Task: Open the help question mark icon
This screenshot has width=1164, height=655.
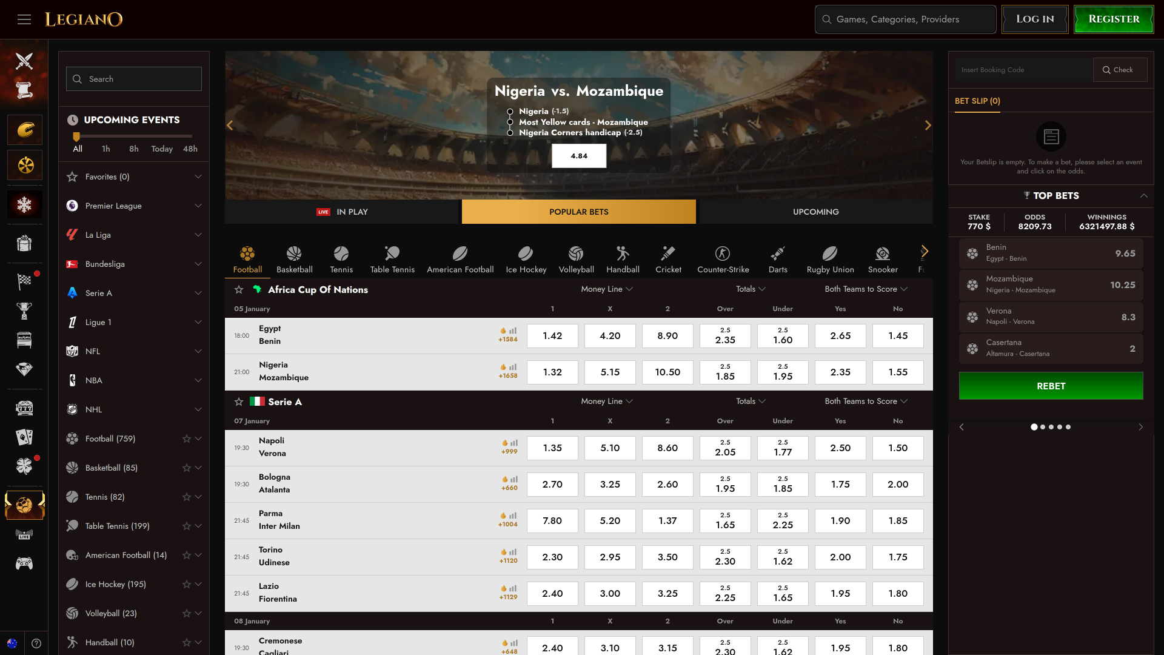Action: pyautogui.click(x=36, y=643)
